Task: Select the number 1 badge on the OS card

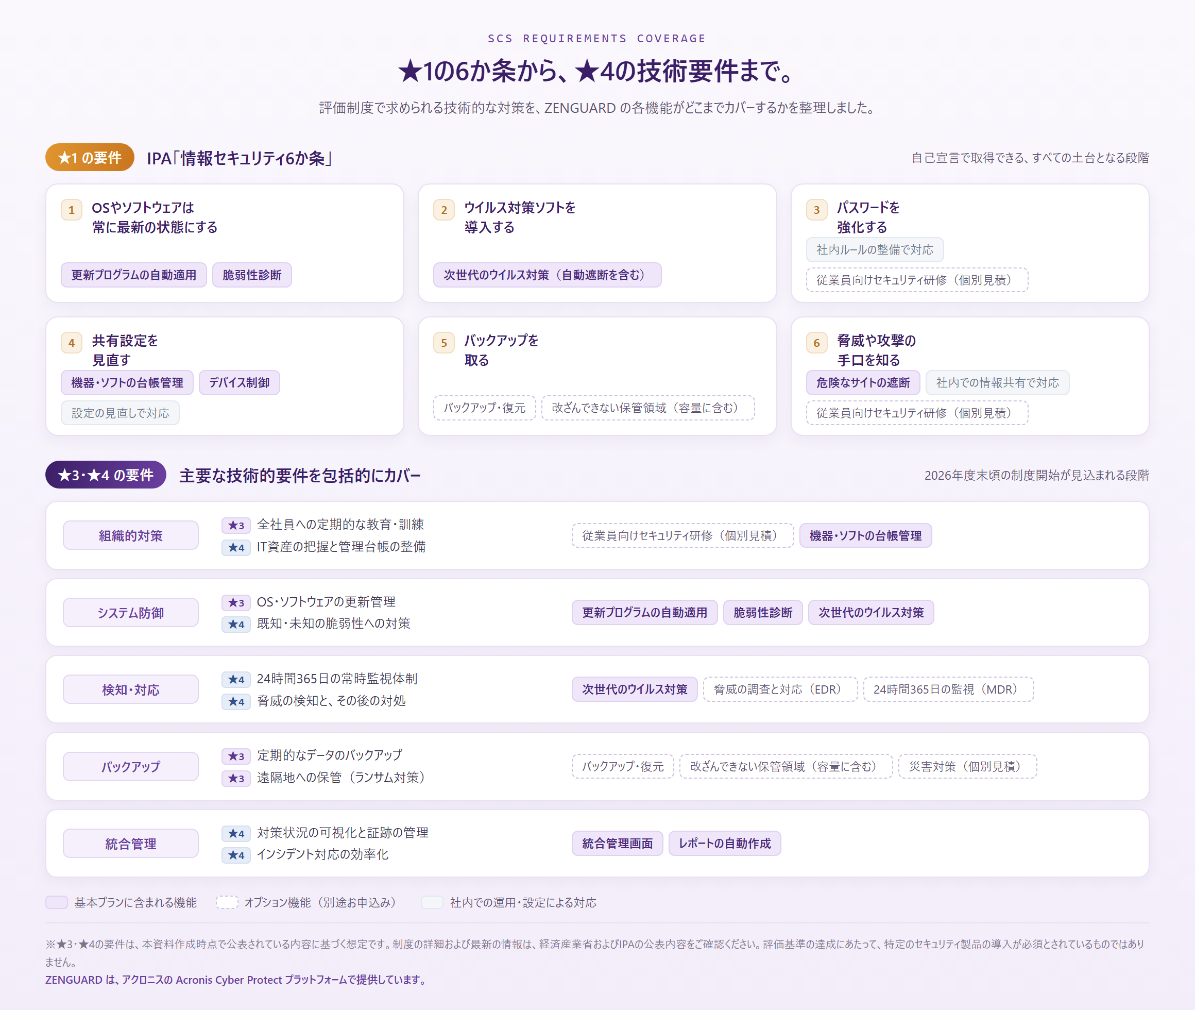Action: click(72, 210)
